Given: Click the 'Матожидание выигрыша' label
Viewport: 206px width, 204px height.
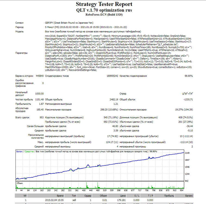Looking at the screenshot, I should click(x=58, y=104).
